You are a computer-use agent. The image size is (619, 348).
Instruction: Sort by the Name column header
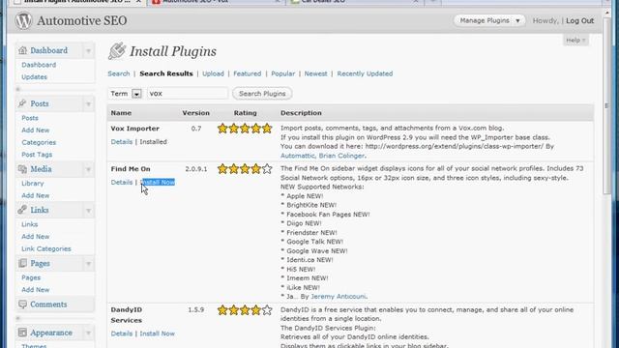pos(121,113)
